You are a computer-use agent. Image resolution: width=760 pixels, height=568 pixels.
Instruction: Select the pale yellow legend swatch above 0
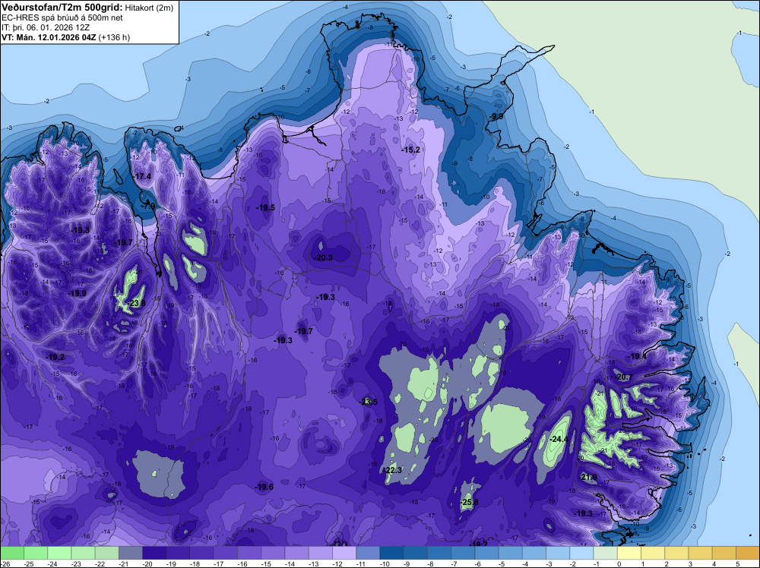pyautogui.click(x=629, y=553)
